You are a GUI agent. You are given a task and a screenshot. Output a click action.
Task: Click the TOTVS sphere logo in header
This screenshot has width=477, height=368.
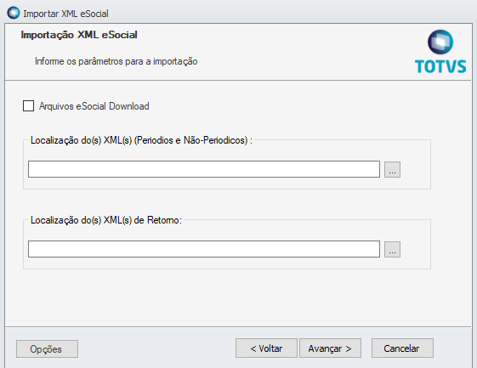click(x=440, y=42)
